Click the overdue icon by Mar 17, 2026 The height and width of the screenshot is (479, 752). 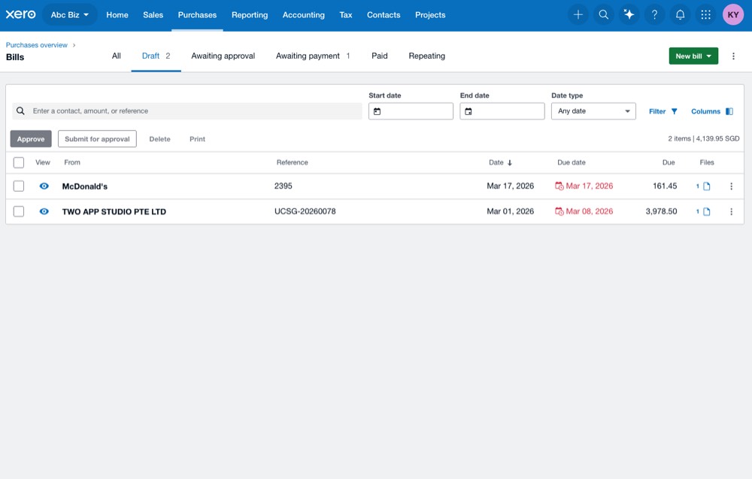559,186
